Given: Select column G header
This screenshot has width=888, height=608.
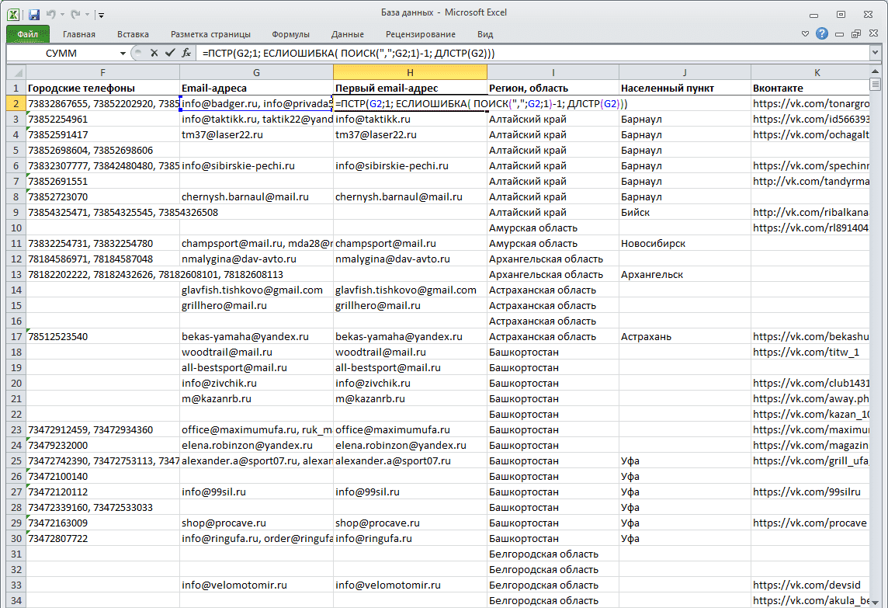Looking at the screenshot, I should [257, 72].
